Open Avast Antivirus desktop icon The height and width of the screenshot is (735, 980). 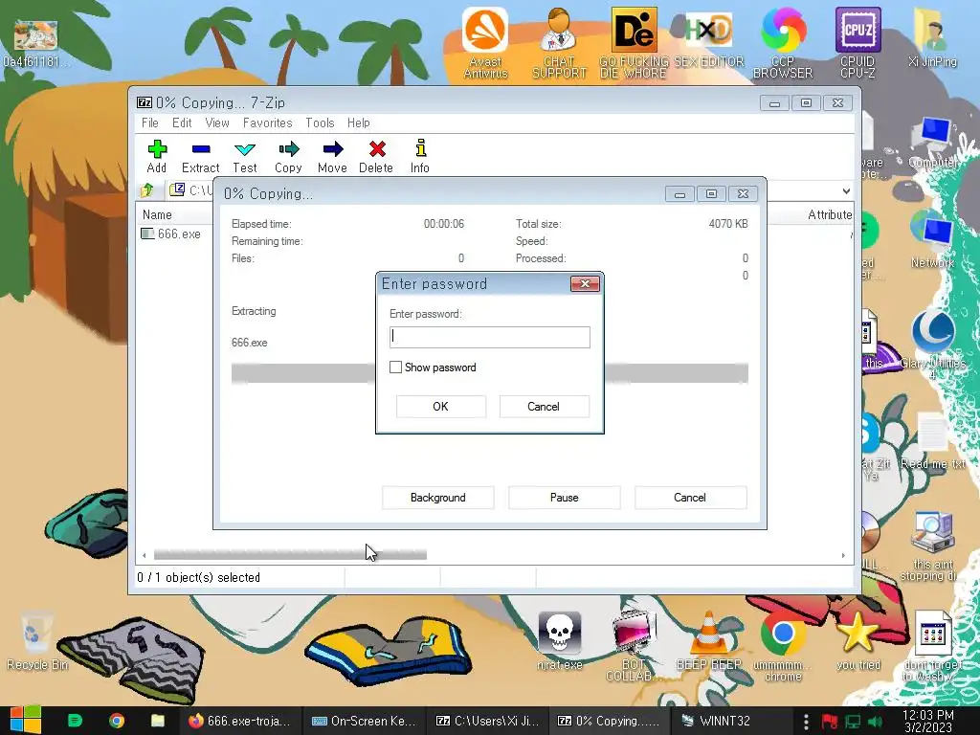point(485,43)
